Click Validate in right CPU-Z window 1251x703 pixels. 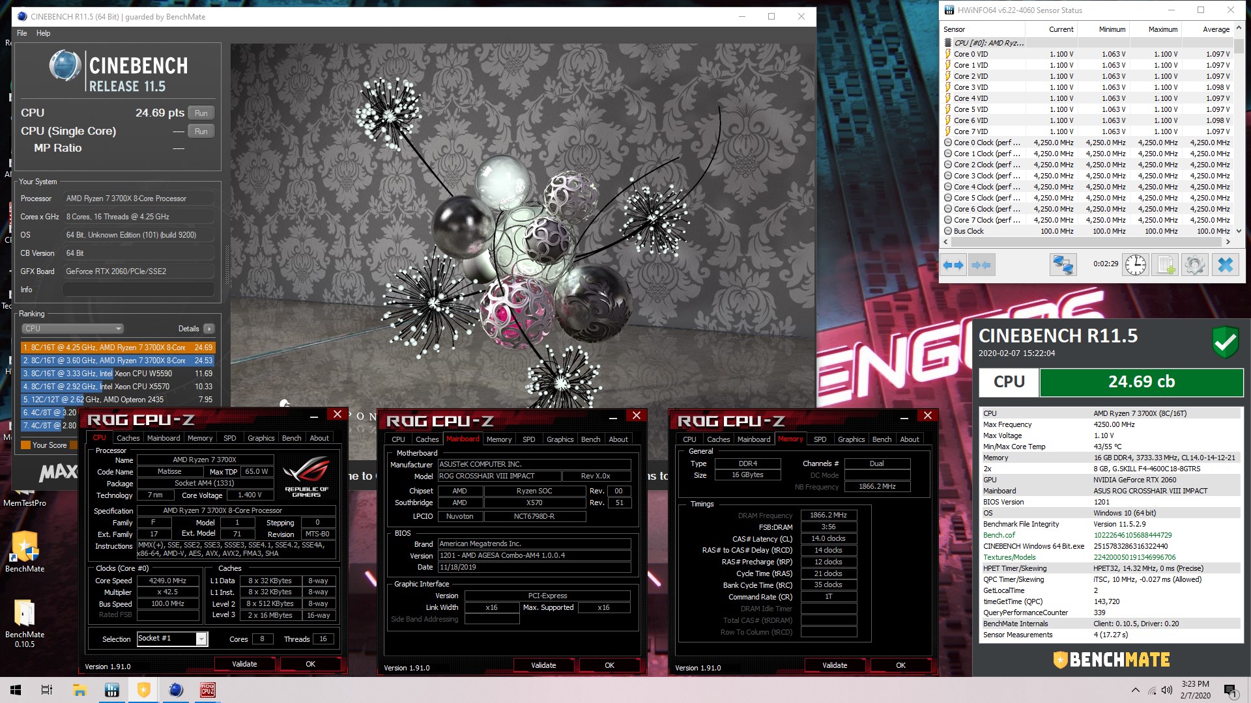(x=835, y=665)
